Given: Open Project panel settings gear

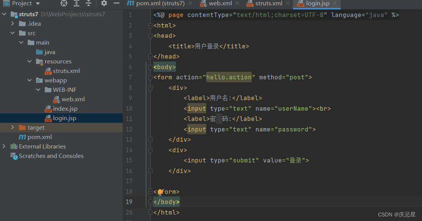Looking at the screenshot, I should pyautogui.click(x=104, y=3).
